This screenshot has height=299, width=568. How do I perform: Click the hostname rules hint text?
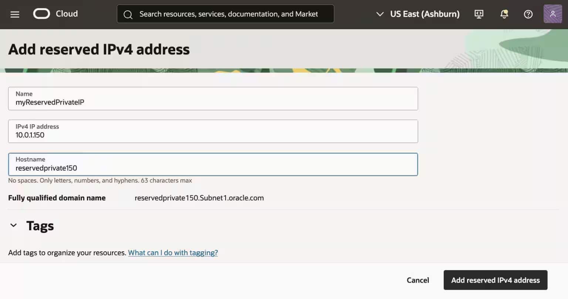[x=100, y=181]
